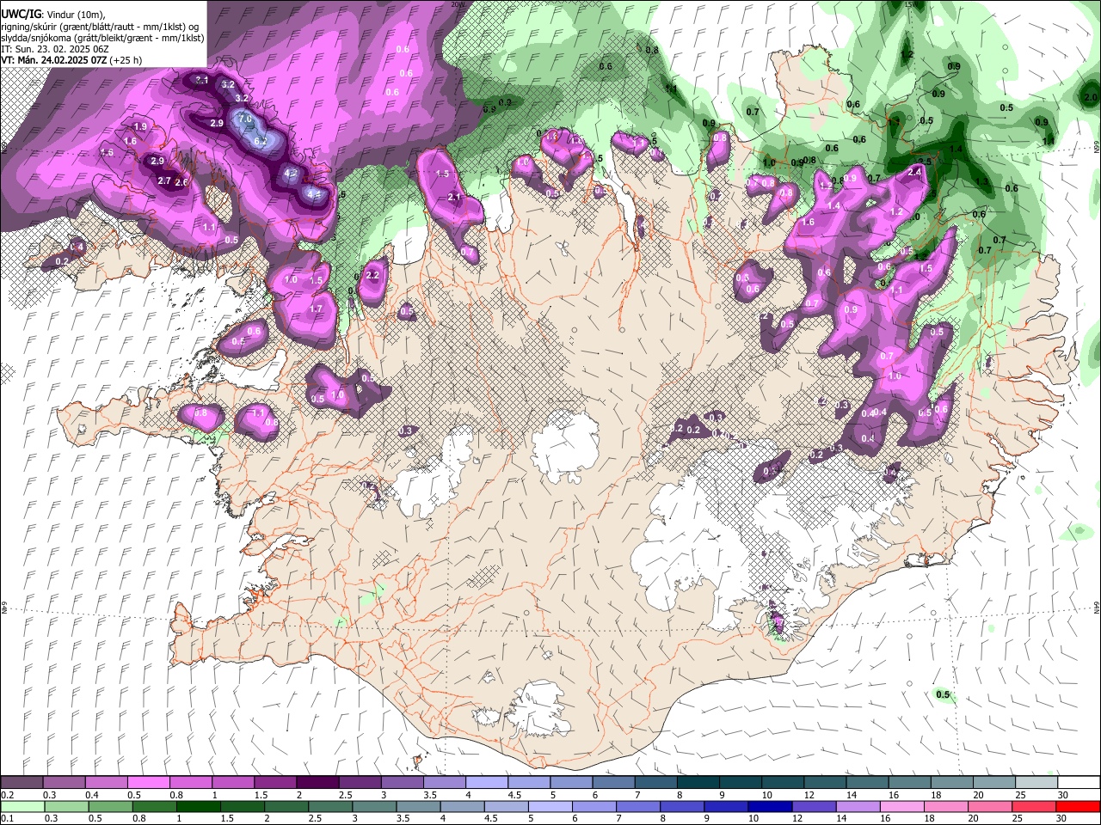The width and height of the screenshot is (1101, 825).
Task: Pick the slate blue 6 swatch in snow scale
Action: (x=614, y=783)
